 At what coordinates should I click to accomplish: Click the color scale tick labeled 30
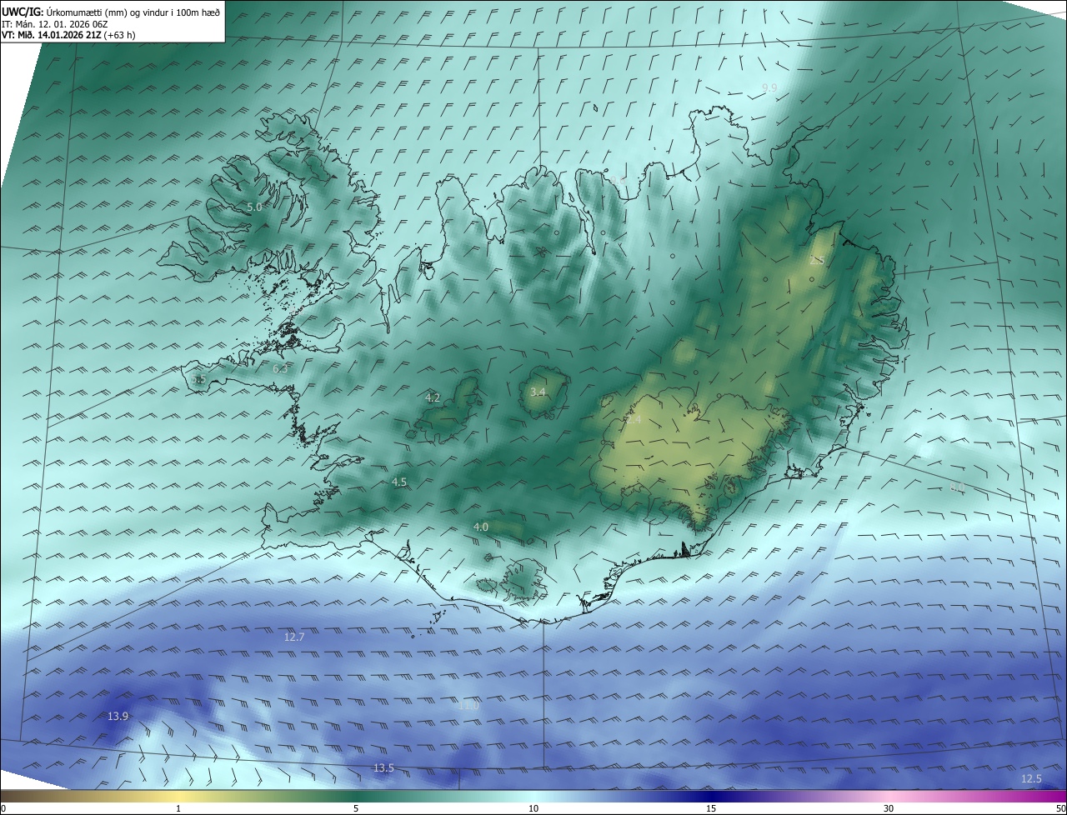click(889, 808)
